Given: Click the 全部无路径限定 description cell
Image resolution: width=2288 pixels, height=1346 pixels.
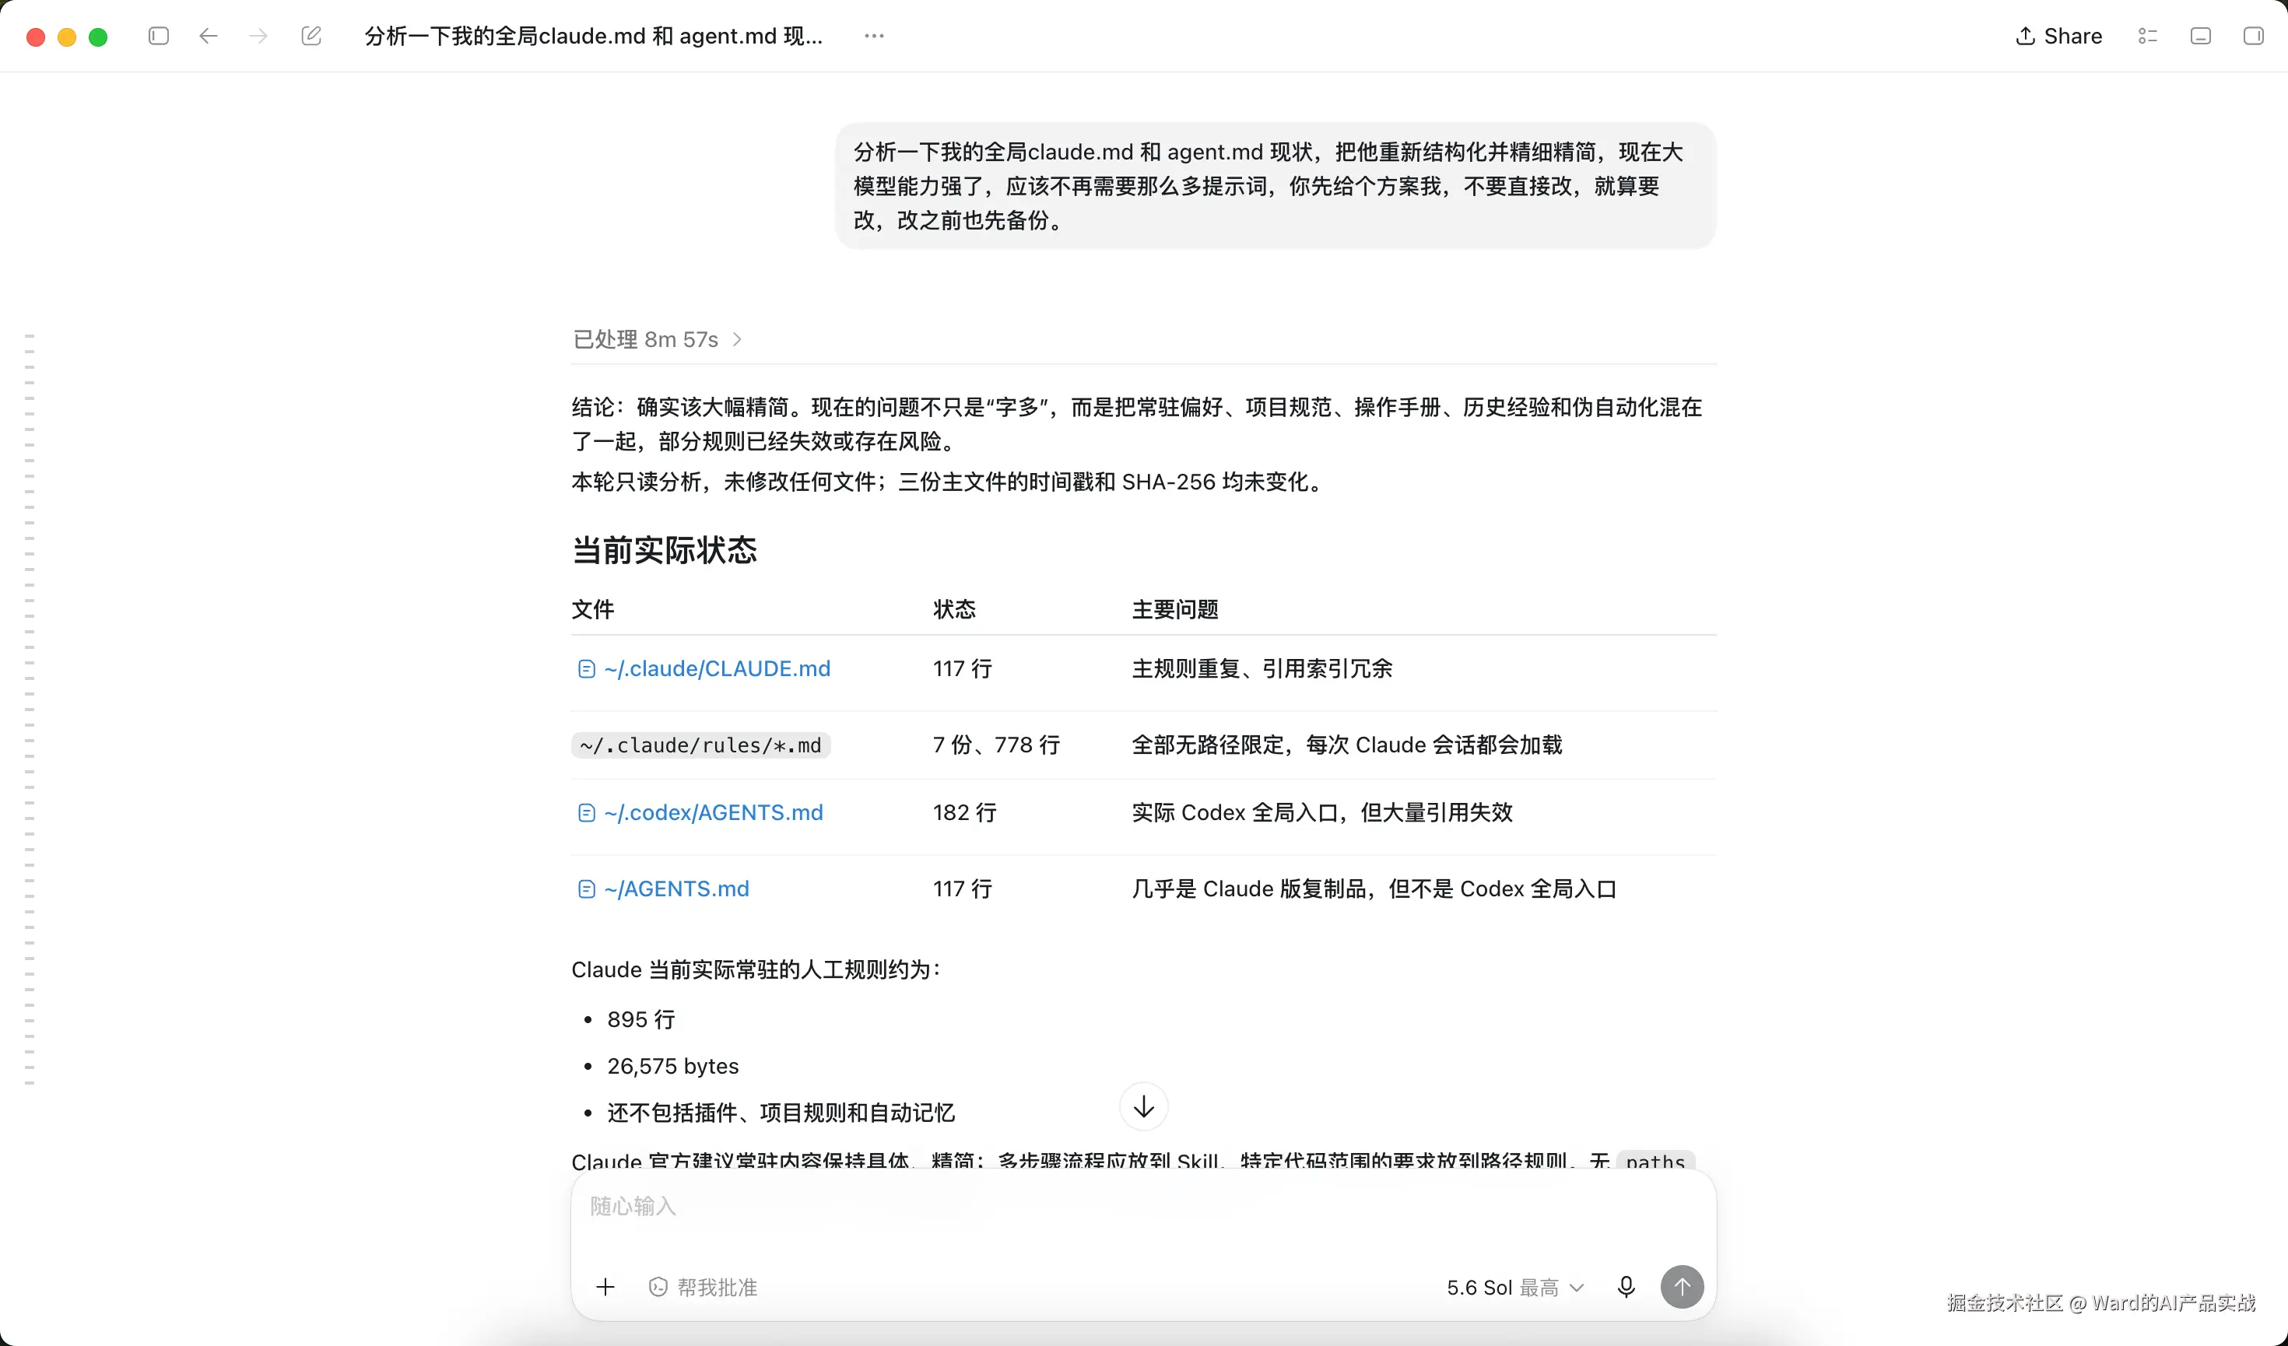Looking at the screenshot, I should point(1347,745).
